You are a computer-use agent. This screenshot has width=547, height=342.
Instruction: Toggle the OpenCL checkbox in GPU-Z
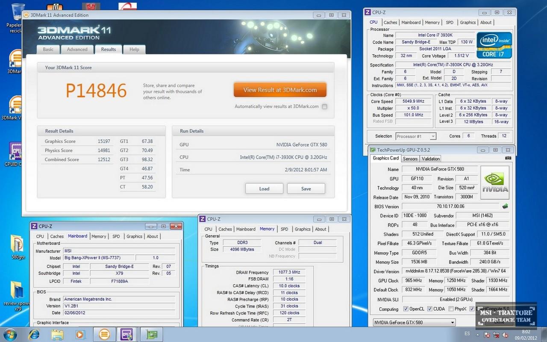point(406,309)
